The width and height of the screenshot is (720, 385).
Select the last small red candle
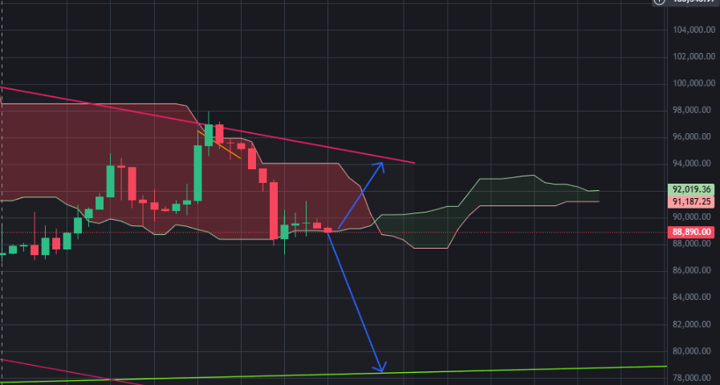327,230
